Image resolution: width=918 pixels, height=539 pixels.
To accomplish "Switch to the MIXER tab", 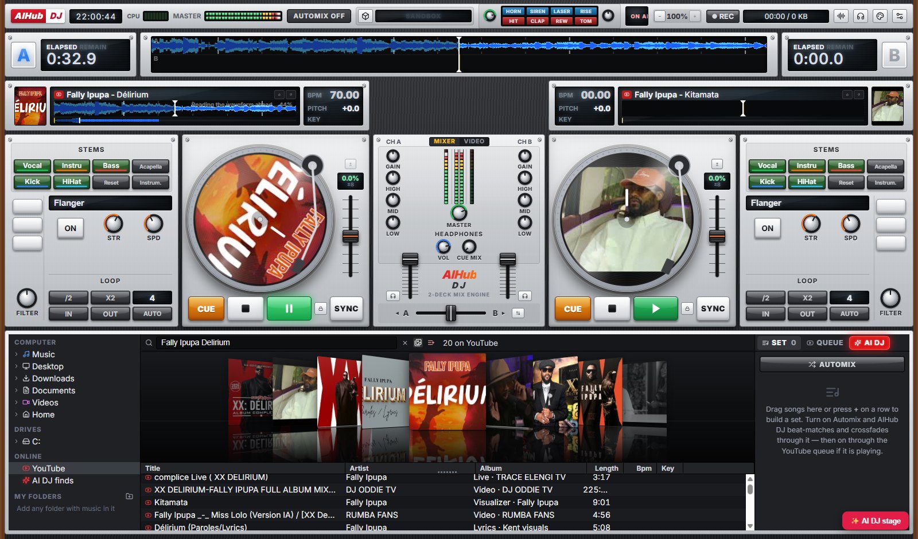I will click(x=444, y=141).
